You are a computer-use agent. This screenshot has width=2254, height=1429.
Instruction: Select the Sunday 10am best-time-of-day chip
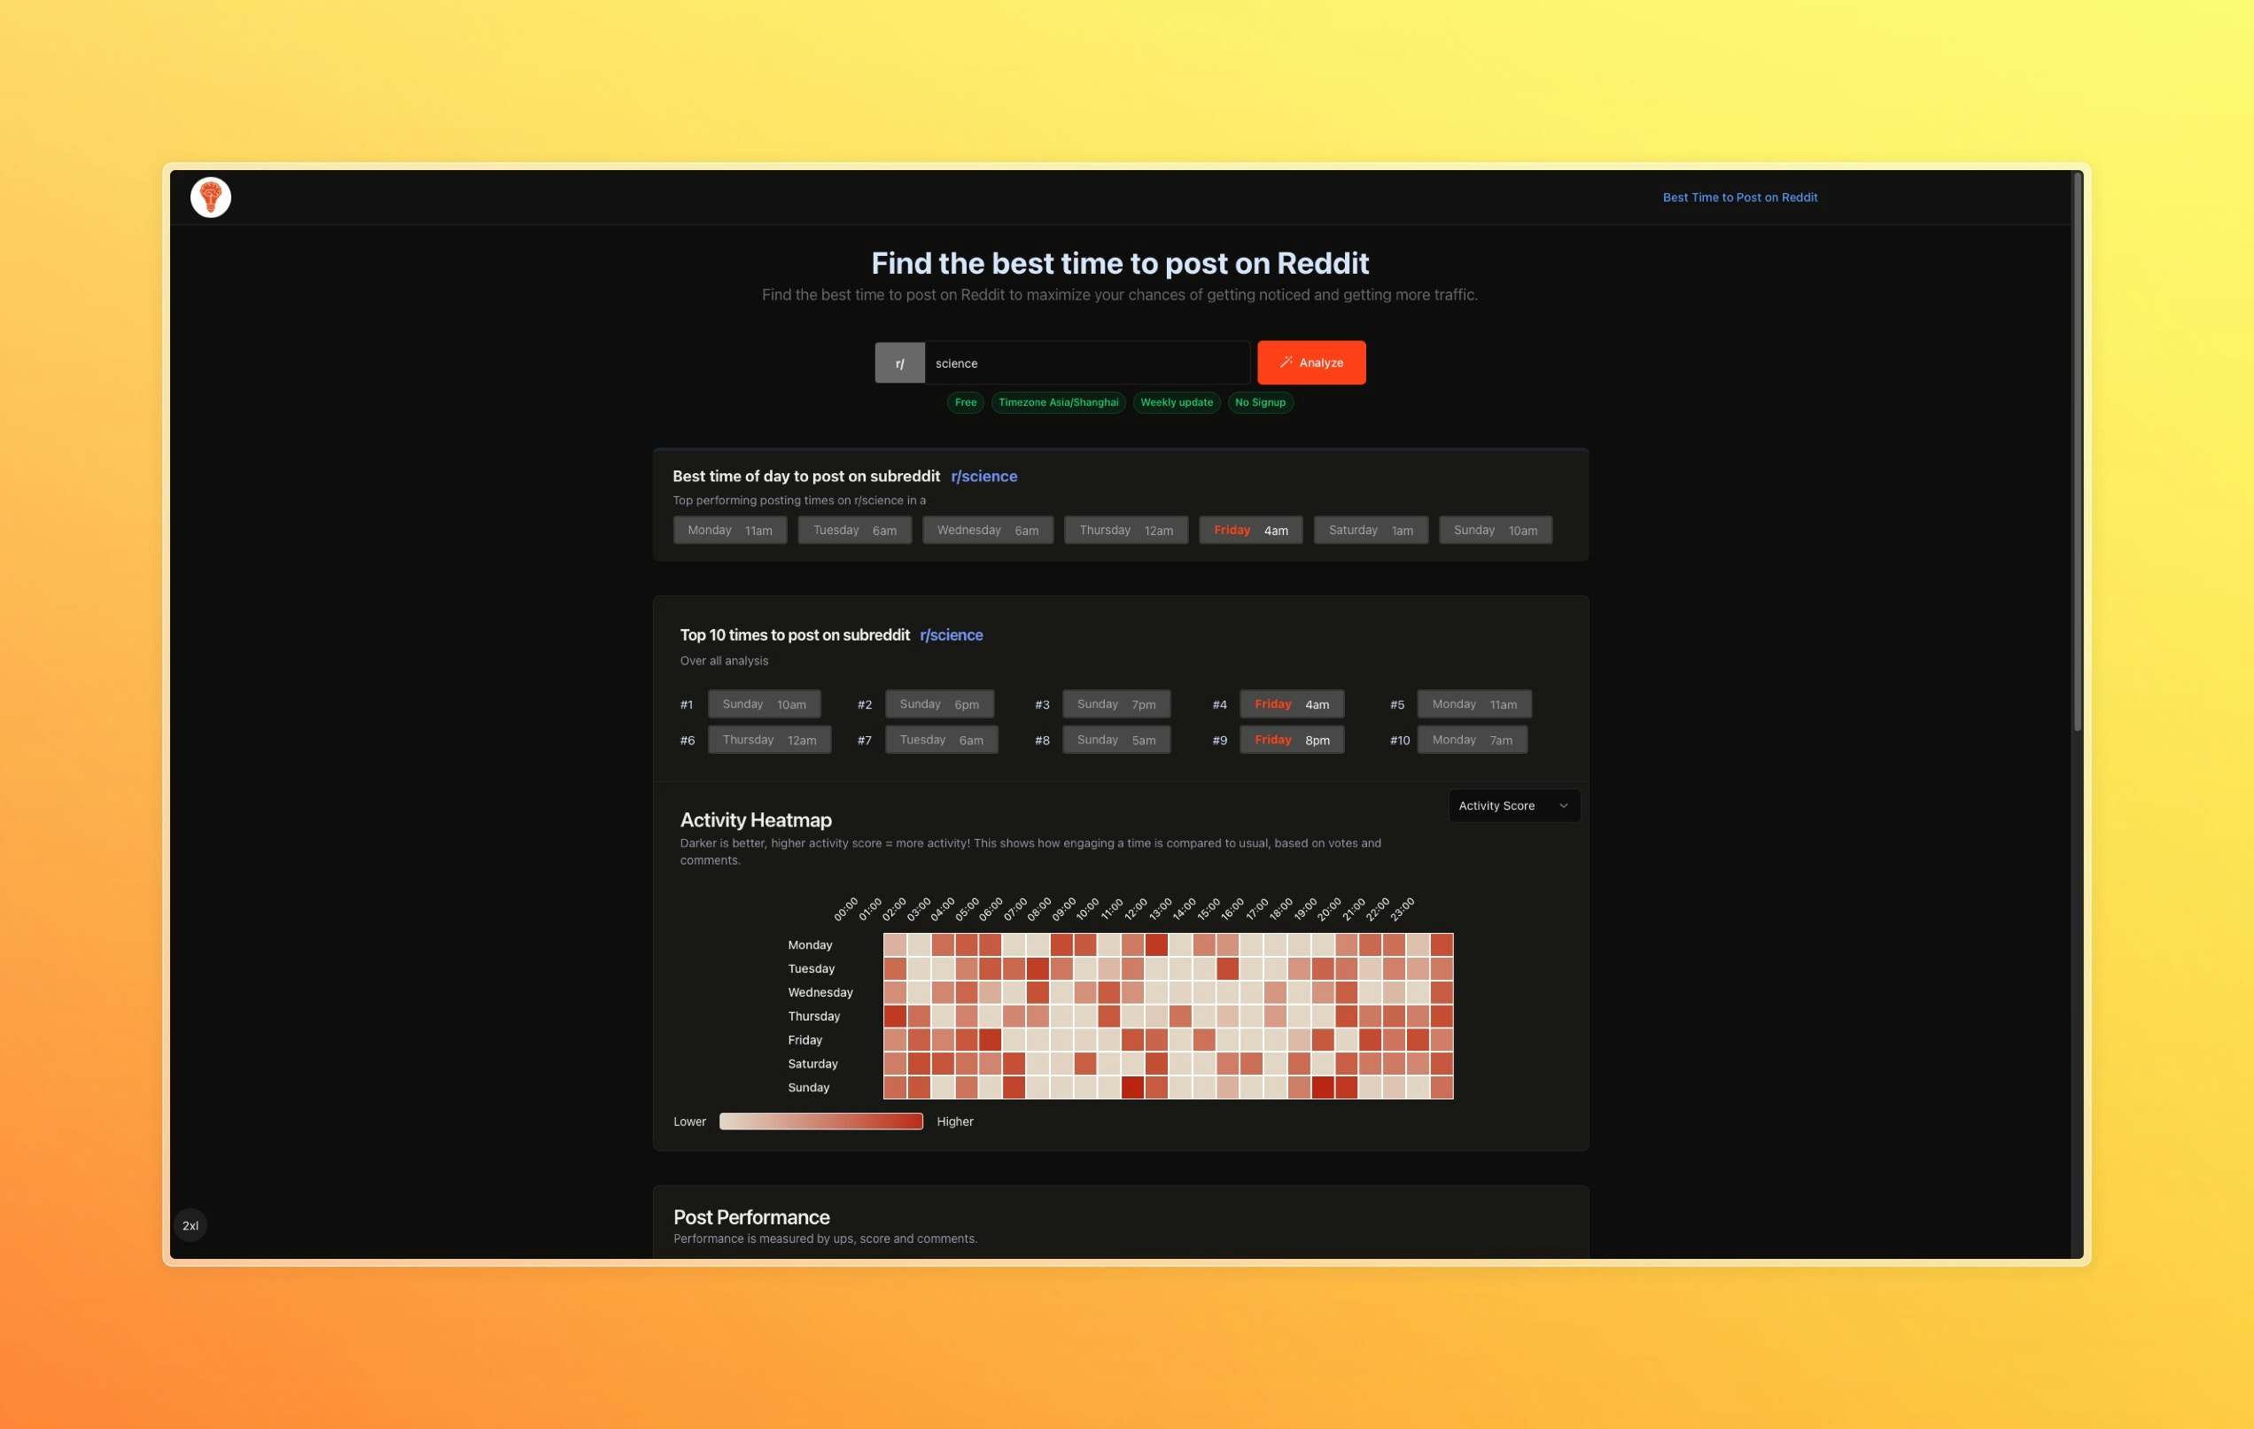(1495, 531)
